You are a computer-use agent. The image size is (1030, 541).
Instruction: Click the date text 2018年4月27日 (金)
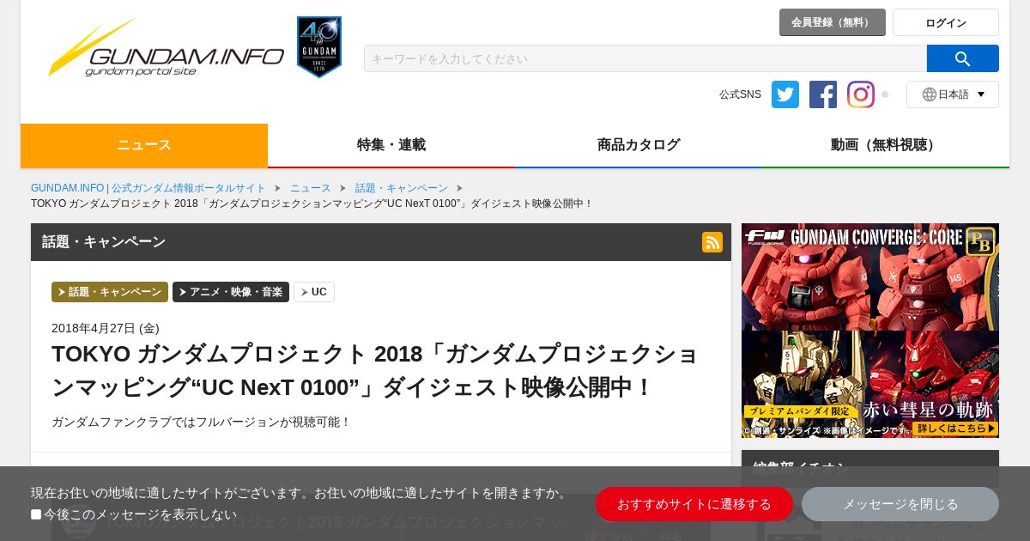pos(106,328)
